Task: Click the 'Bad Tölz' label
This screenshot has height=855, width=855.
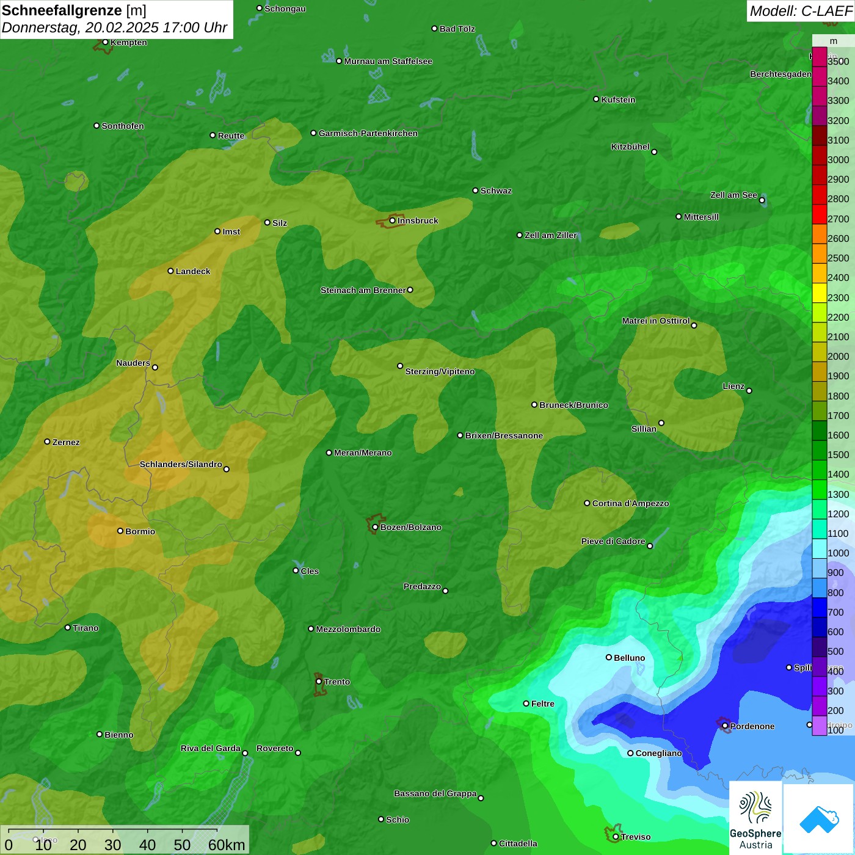Action: coord(457,29)
